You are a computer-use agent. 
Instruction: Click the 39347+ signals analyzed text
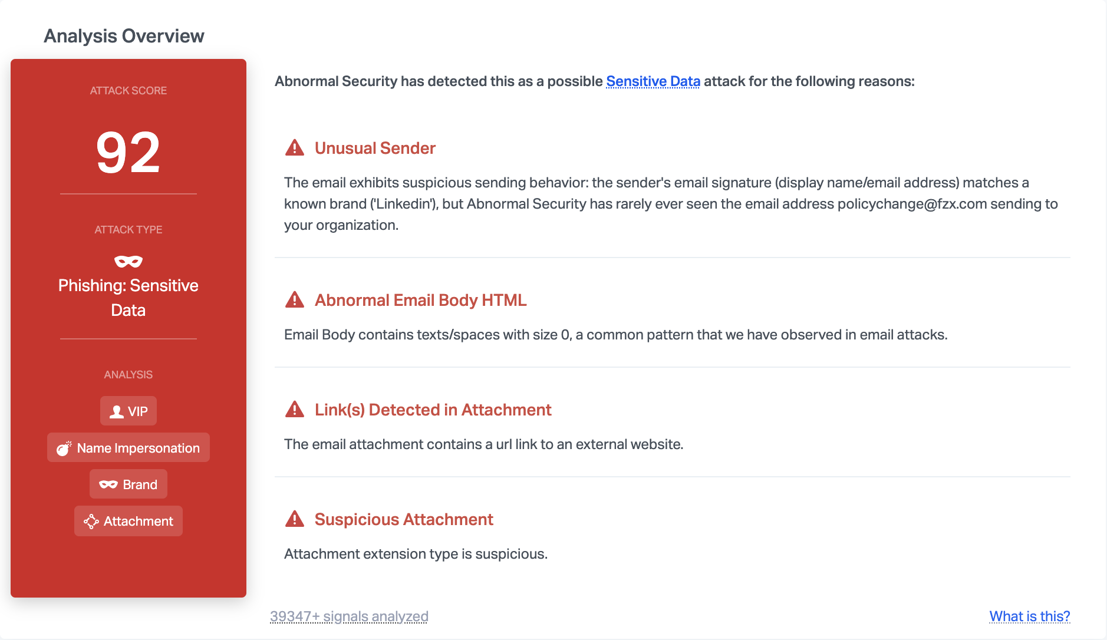pyautogui.click(x=349, y=616)
